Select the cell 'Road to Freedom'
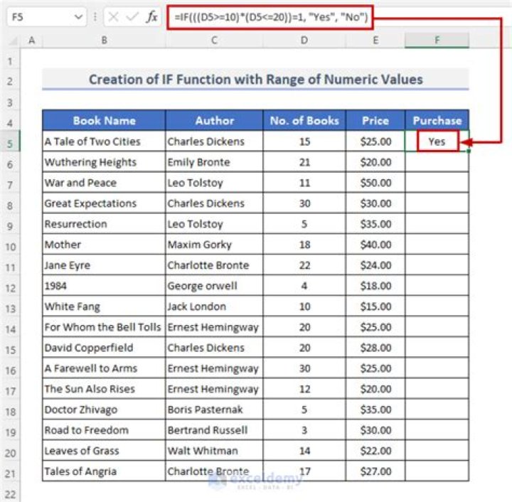Viewport: 512px width, 502px height. (104, 430)
